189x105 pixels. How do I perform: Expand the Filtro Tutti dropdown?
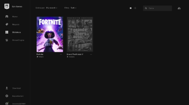coord(73,8)
